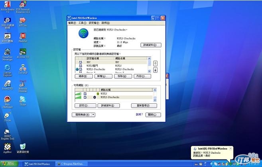Select the HP desktop shortcut icon

click(x=7, y=23)
